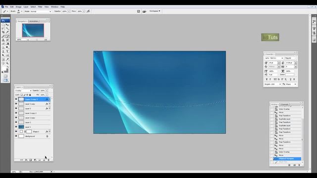
Task: Select the Gradient tool
Action: tap(7, 44)
